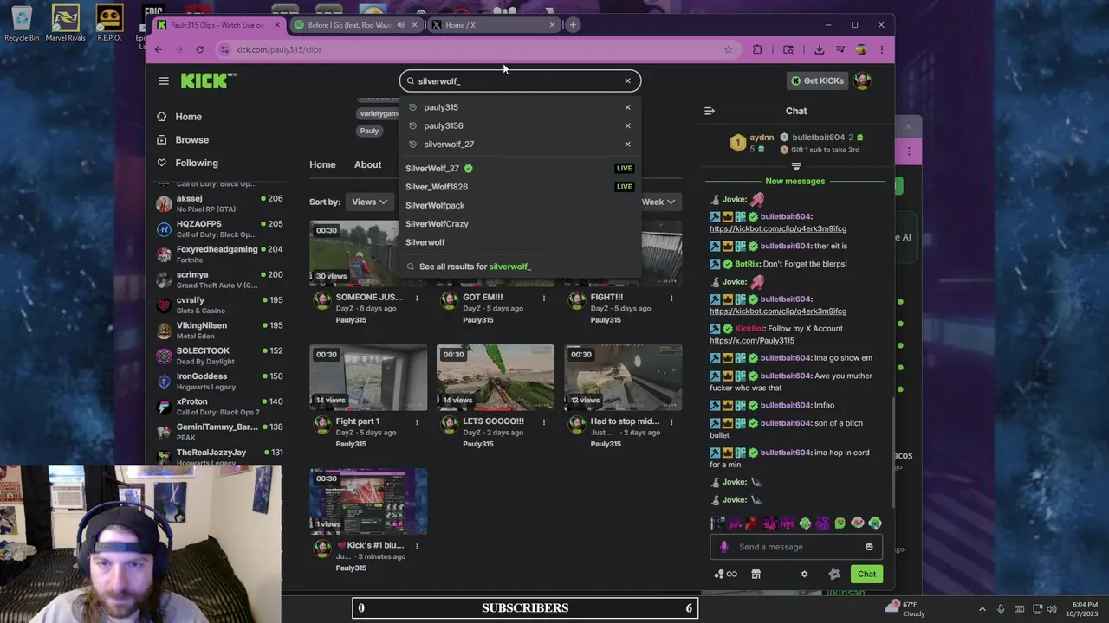The height and width of the screenshot is (623, 1109).
Task: Bookmark this page with the star icon
Action: click(728, 49)
